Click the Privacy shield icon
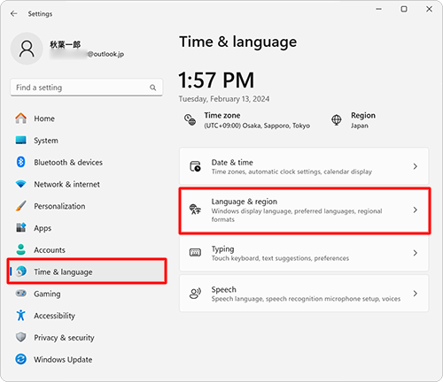Viewport: 443px width, 382px height. [x=21, y=337]
